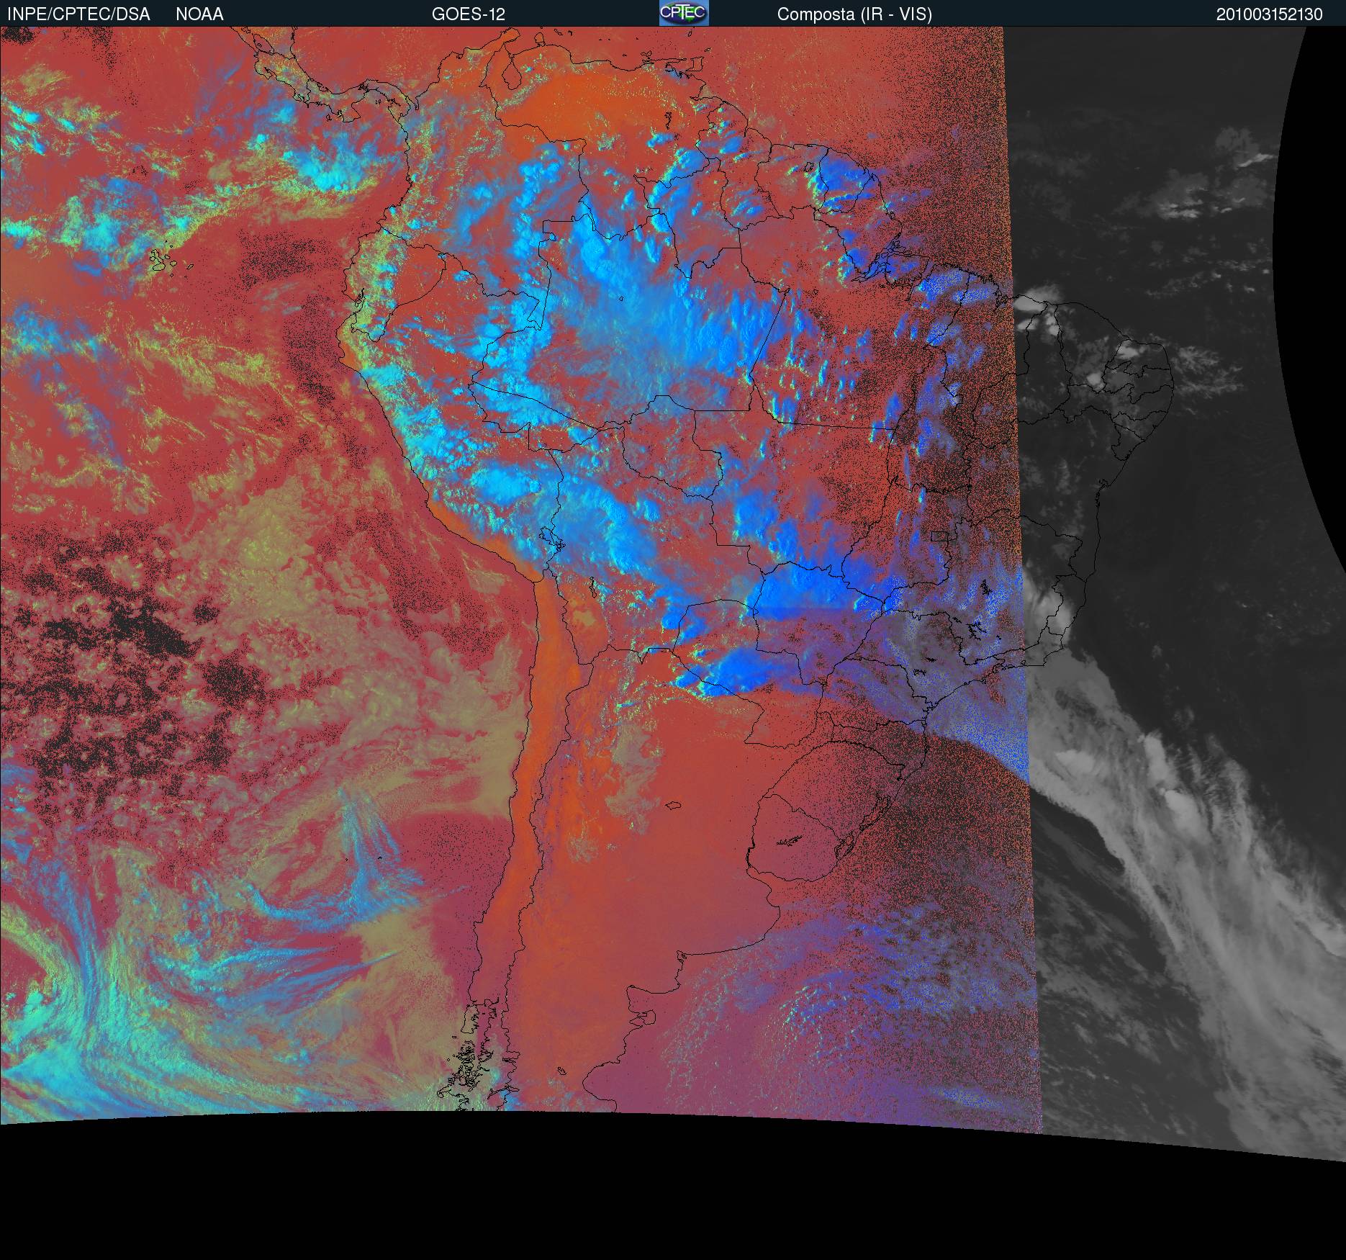Screen dimensions: 1346x1260
Task: Click the timestamp 201003152130
Action: pos(1270,14)
